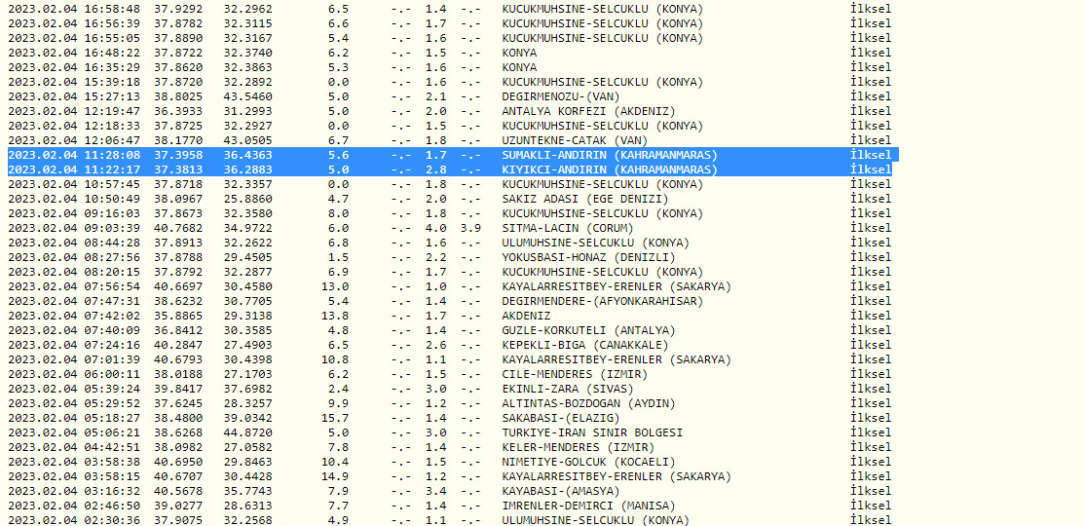Select the highlighted SUMAKLI-ANDIRIN (KAHRAMANMARAS) row
This screenshot has width=1084, height=526.
click(x=609, y=155)
